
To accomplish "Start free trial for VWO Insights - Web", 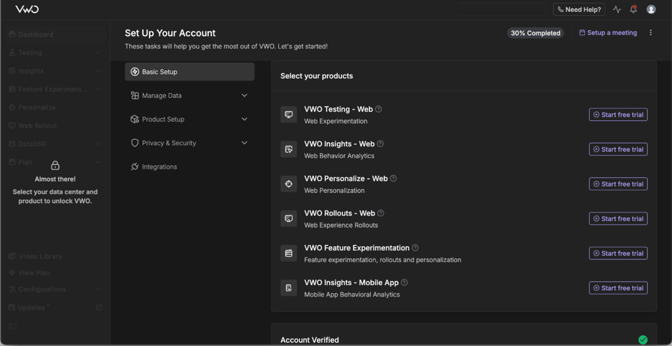I will click(618, 149).
